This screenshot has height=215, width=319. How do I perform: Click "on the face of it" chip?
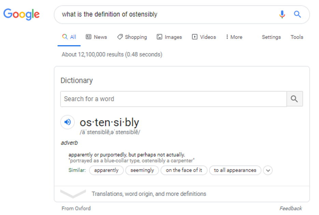184,170
